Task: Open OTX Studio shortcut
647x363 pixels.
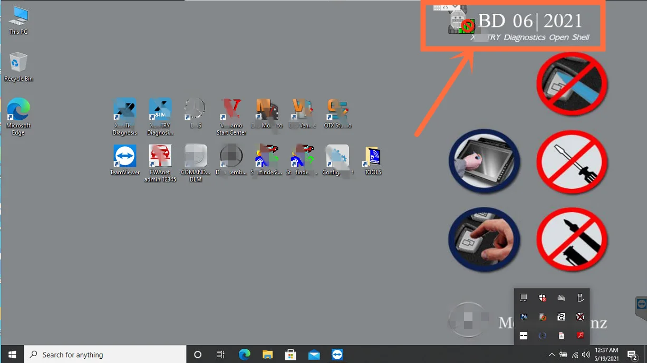Action: [x=337, y=113]
